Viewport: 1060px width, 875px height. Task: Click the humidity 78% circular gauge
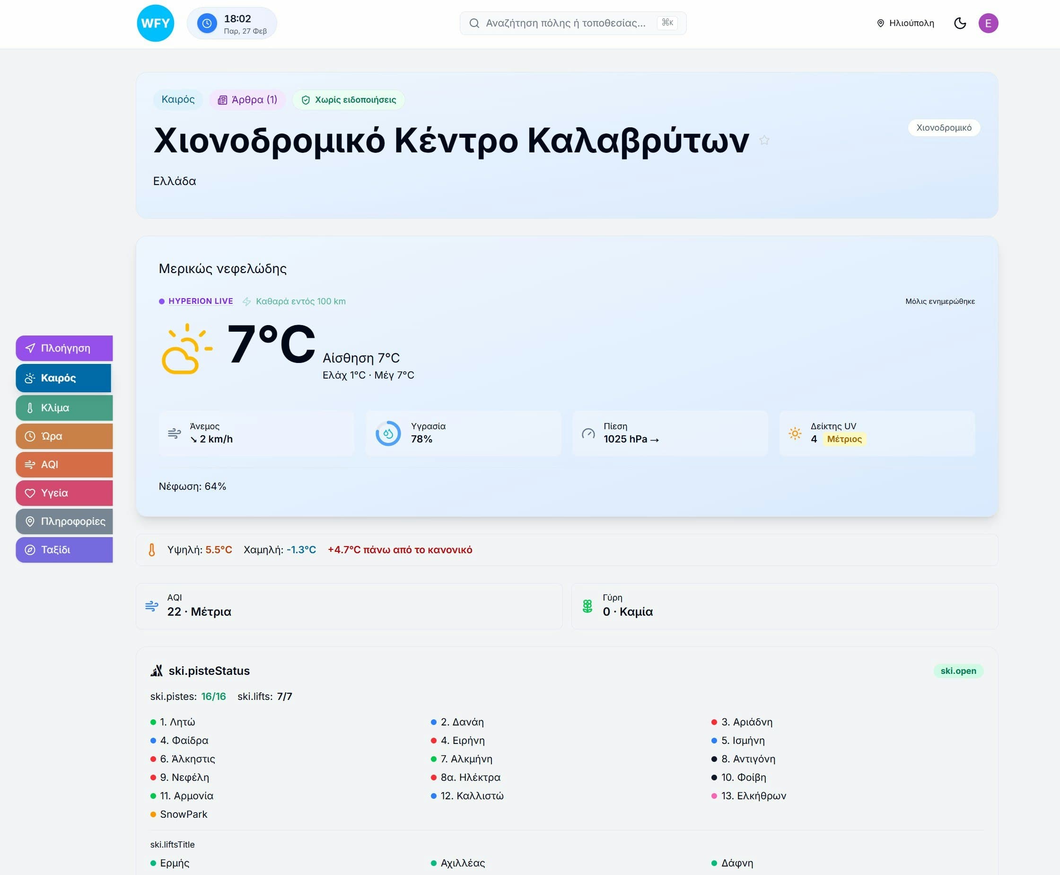(x=388, y=433)
